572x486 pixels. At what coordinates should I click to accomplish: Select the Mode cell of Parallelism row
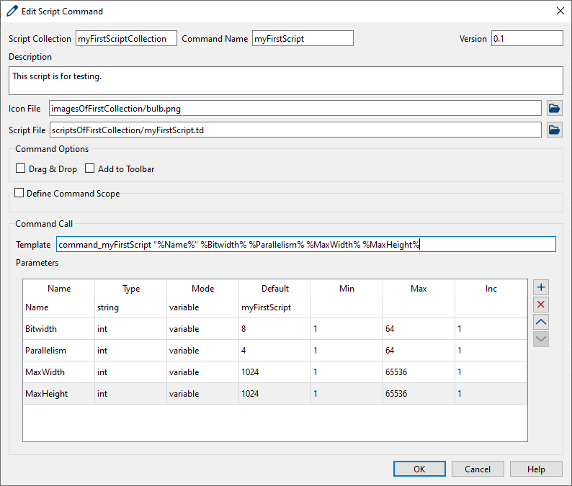point(202,351)
